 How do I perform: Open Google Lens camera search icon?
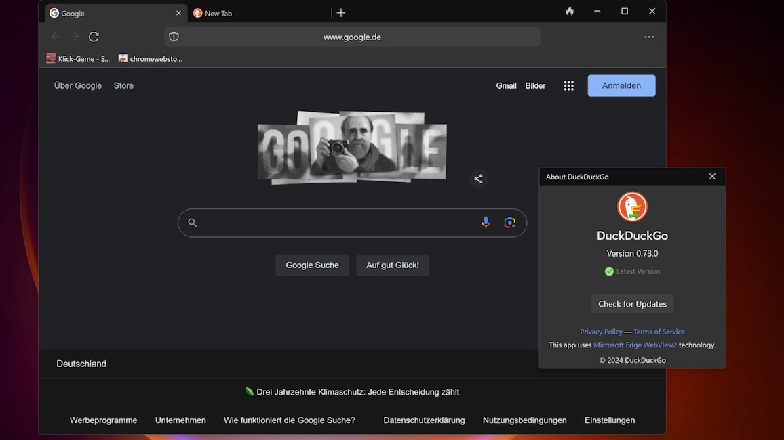pyautogui.click(x=509, y=223)
